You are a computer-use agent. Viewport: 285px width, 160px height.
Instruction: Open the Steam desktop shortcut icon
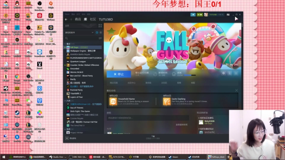(x=17, y=114)
